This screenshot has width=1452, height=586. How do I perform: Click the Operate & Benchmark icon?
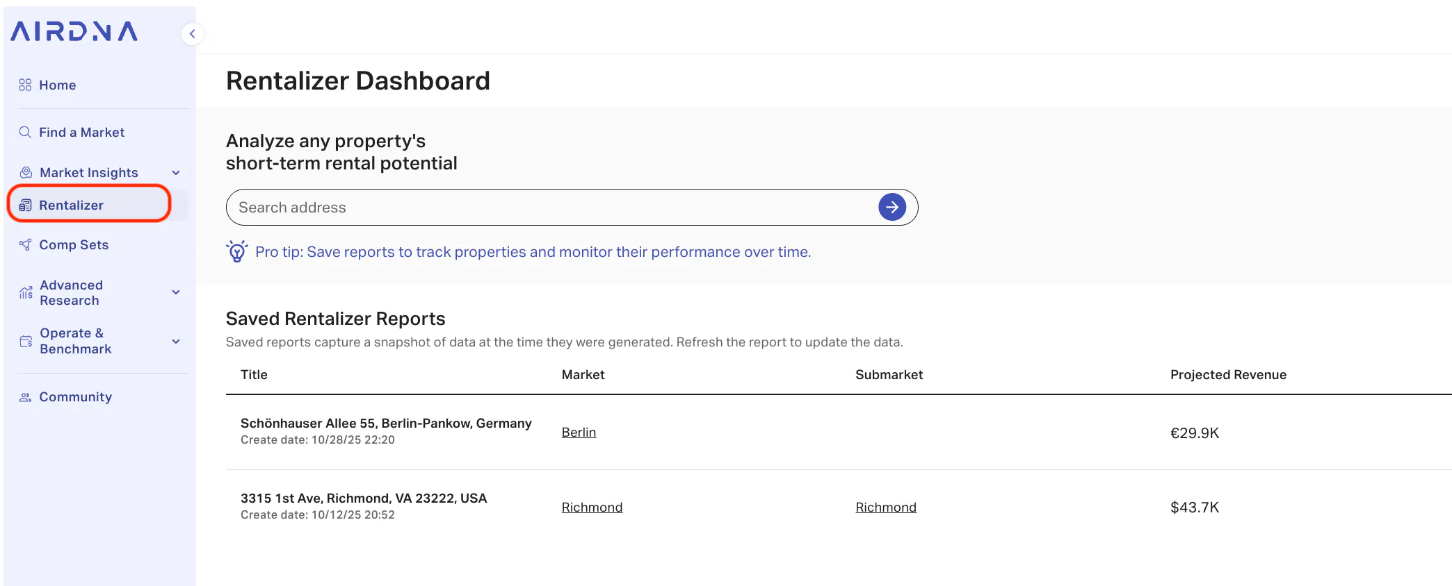pos(26,341)
